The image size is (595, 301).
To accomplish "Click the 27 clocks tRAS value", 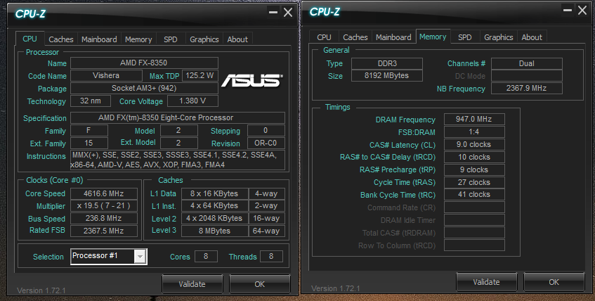I will click(x=474, y=182).
